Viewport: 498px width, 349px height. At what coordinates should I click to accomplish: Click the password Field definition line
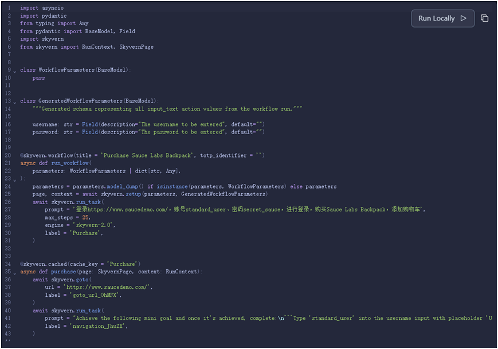[148, 132]
